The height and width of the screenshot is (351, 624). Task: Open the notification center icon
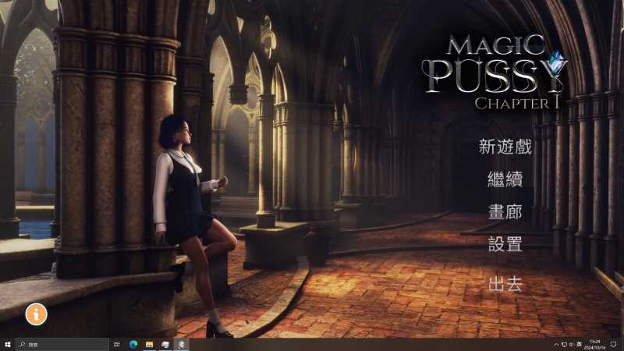coord(613,345)
